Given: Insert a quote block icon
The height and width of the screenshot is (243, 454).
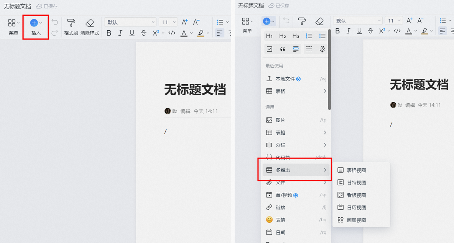Looking at the screenshot, I should tap(283, 49).
